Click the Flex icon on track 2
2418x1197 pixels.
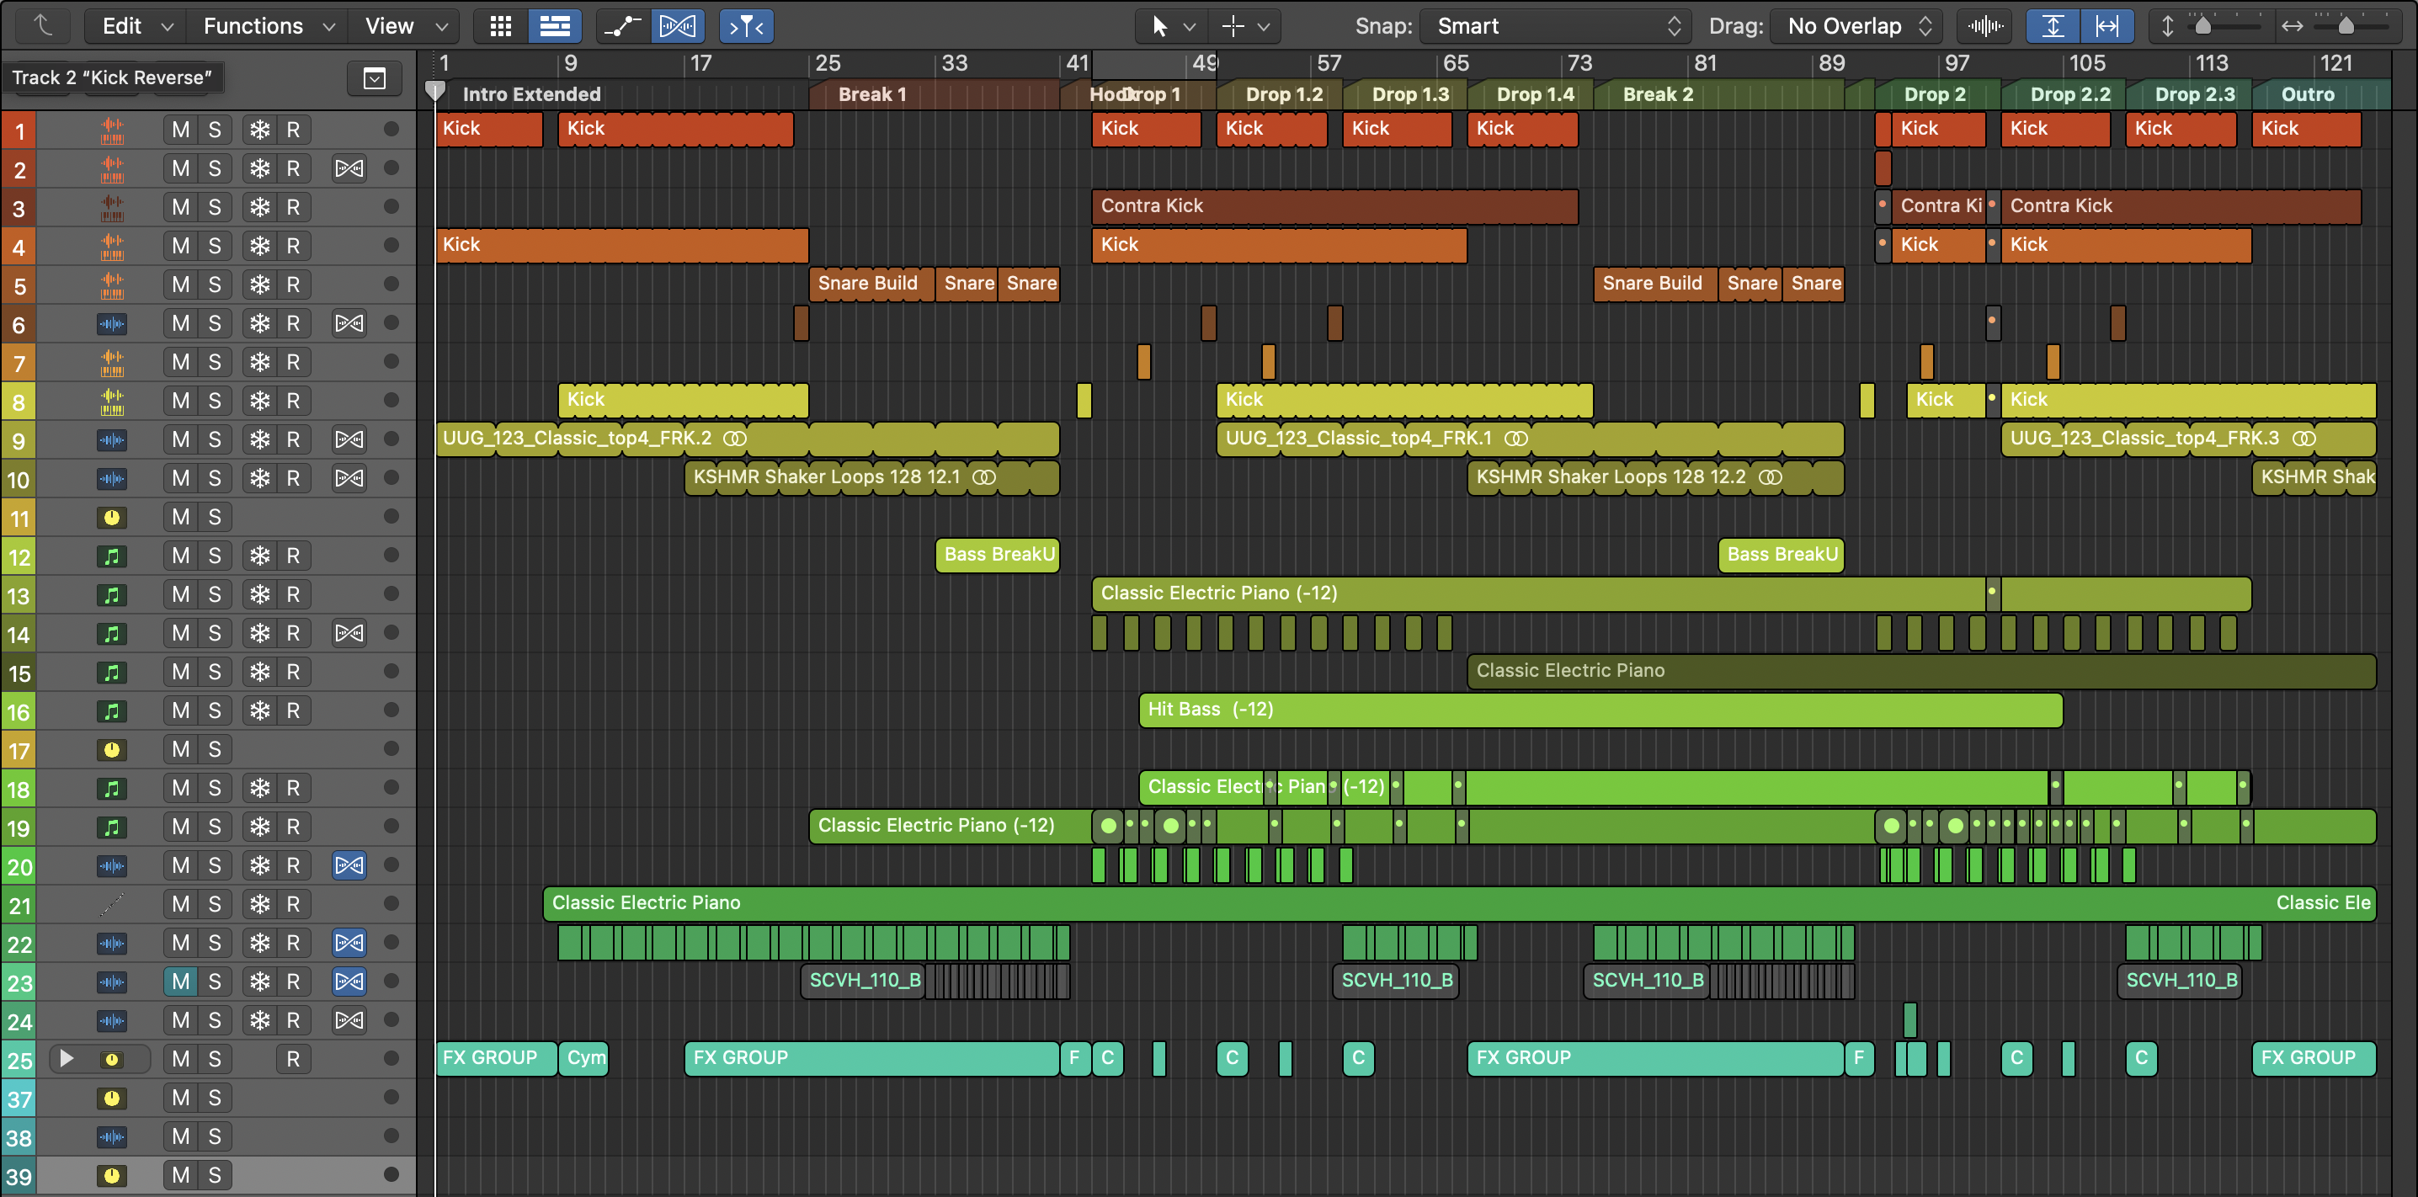tap(349, 168)
